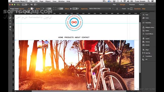Switch to the Preview mode tab

pyautogui.click(x=132, y=5)
